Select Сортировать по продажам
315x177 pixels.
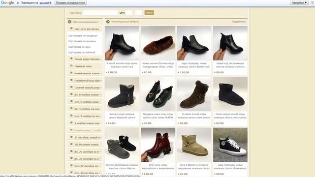point(83,36)
